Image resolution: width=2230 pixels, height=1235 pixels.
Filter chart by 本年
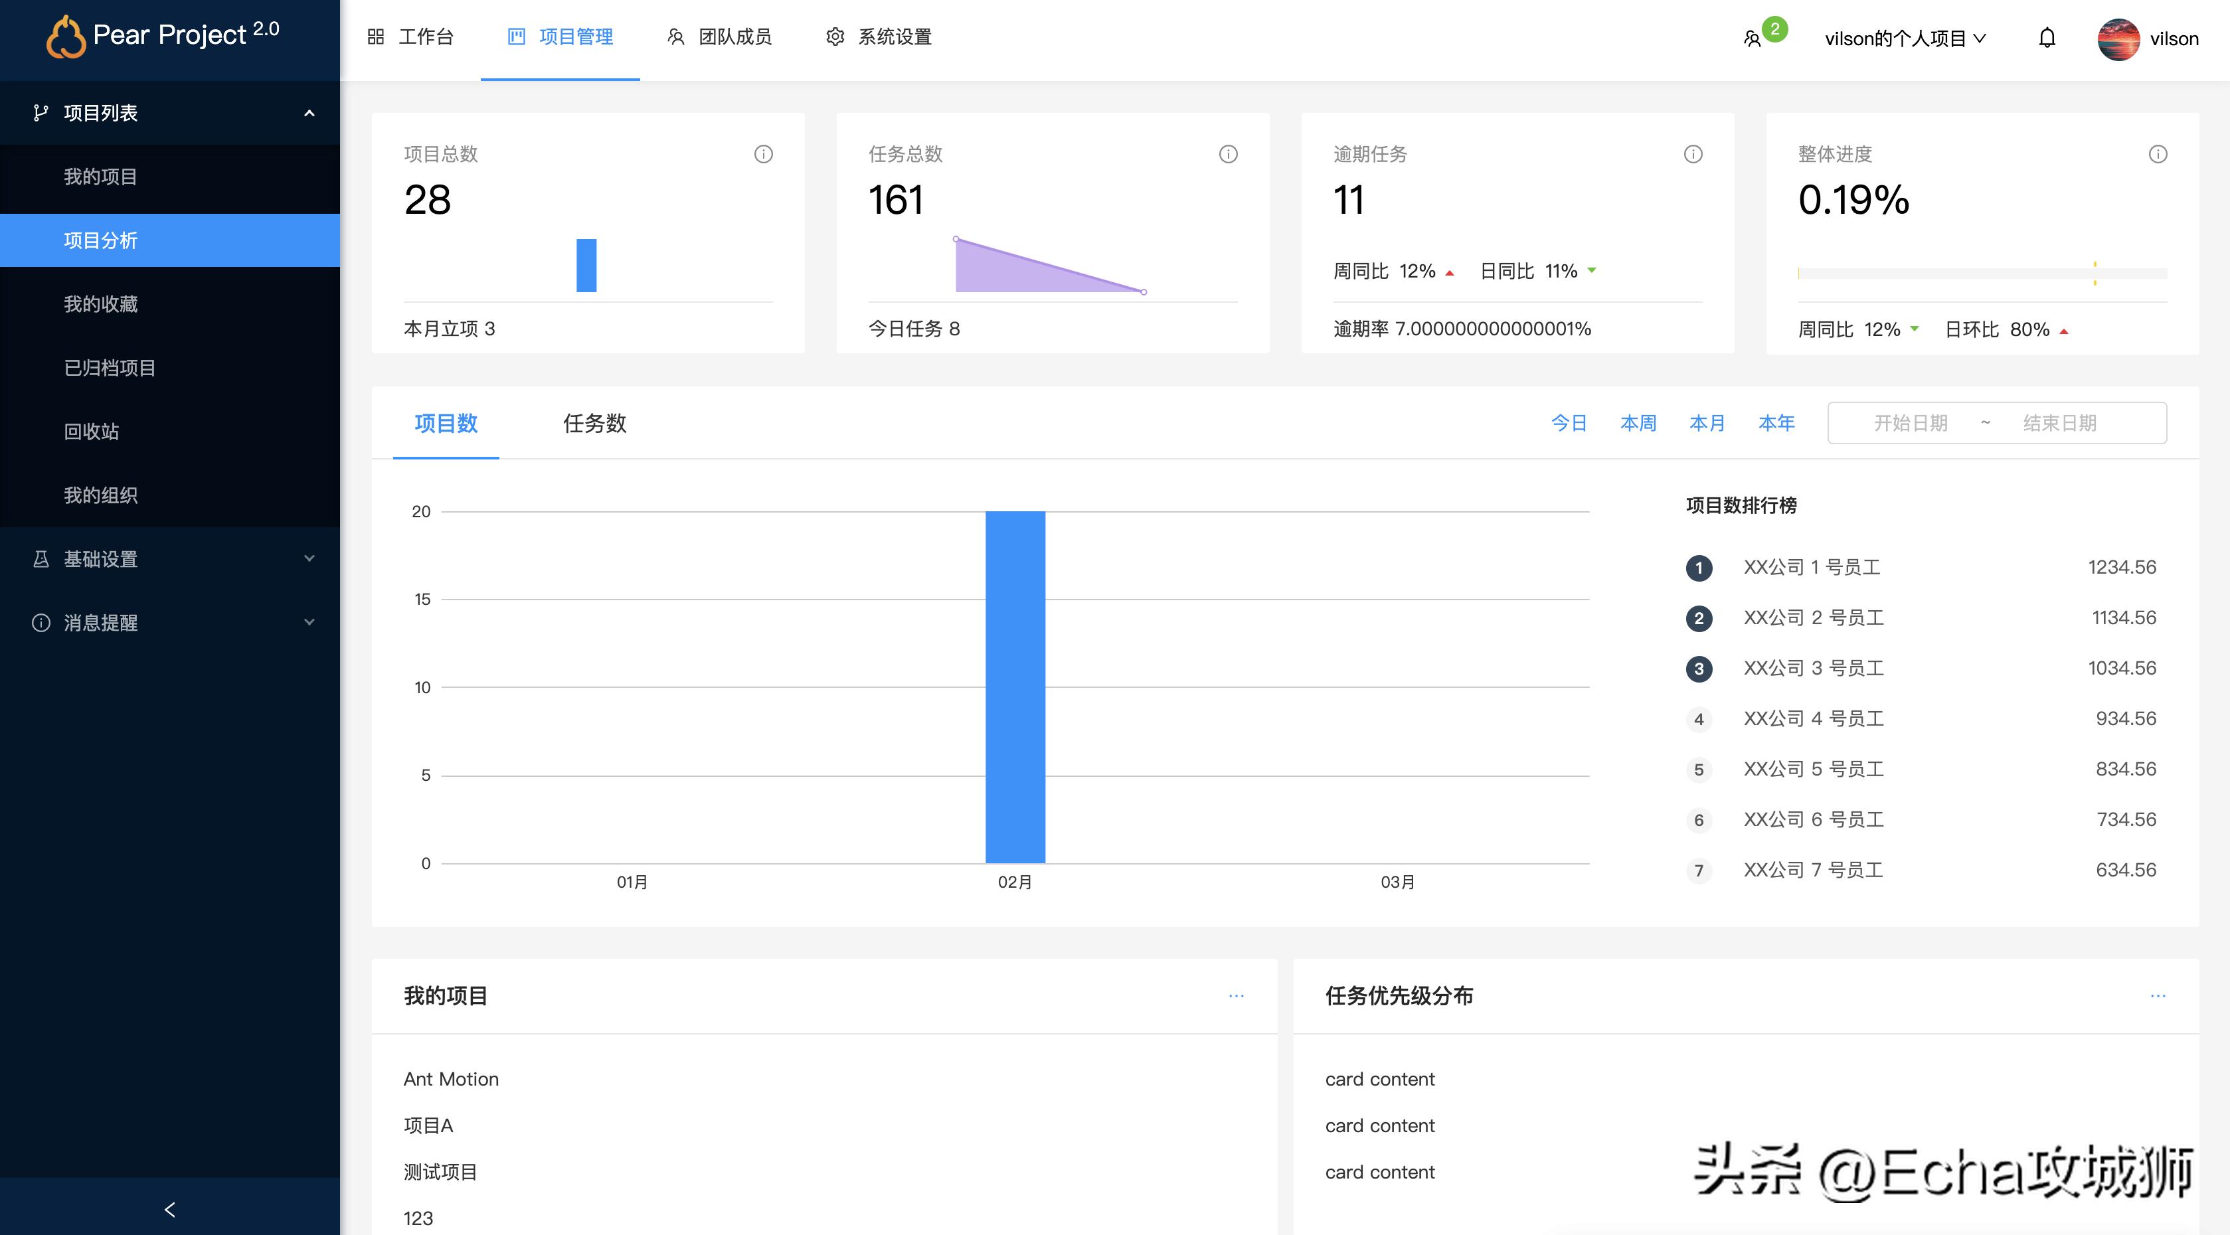click(x=1776, y=422)
